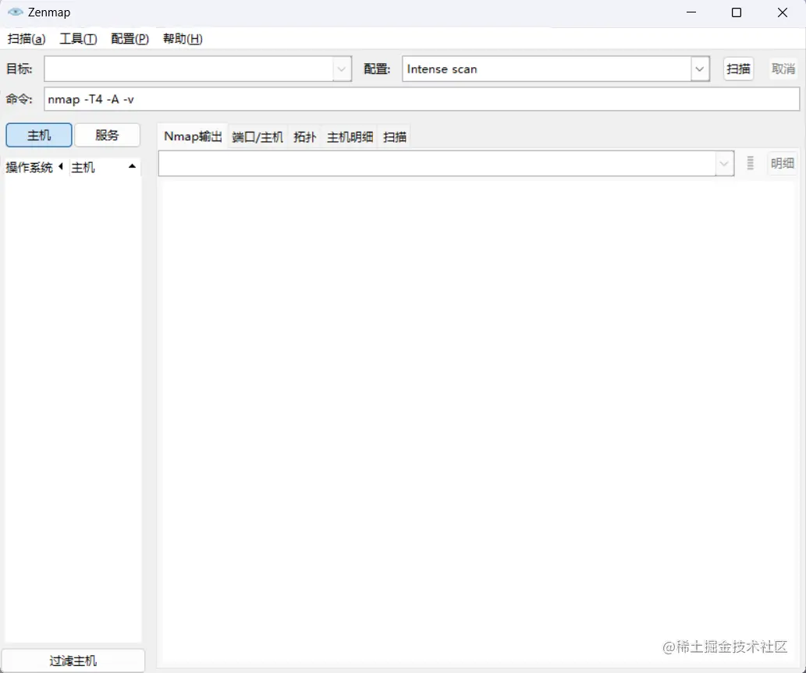
Task: Open the 配置(P) menu
Action: [x=129, y=38]
